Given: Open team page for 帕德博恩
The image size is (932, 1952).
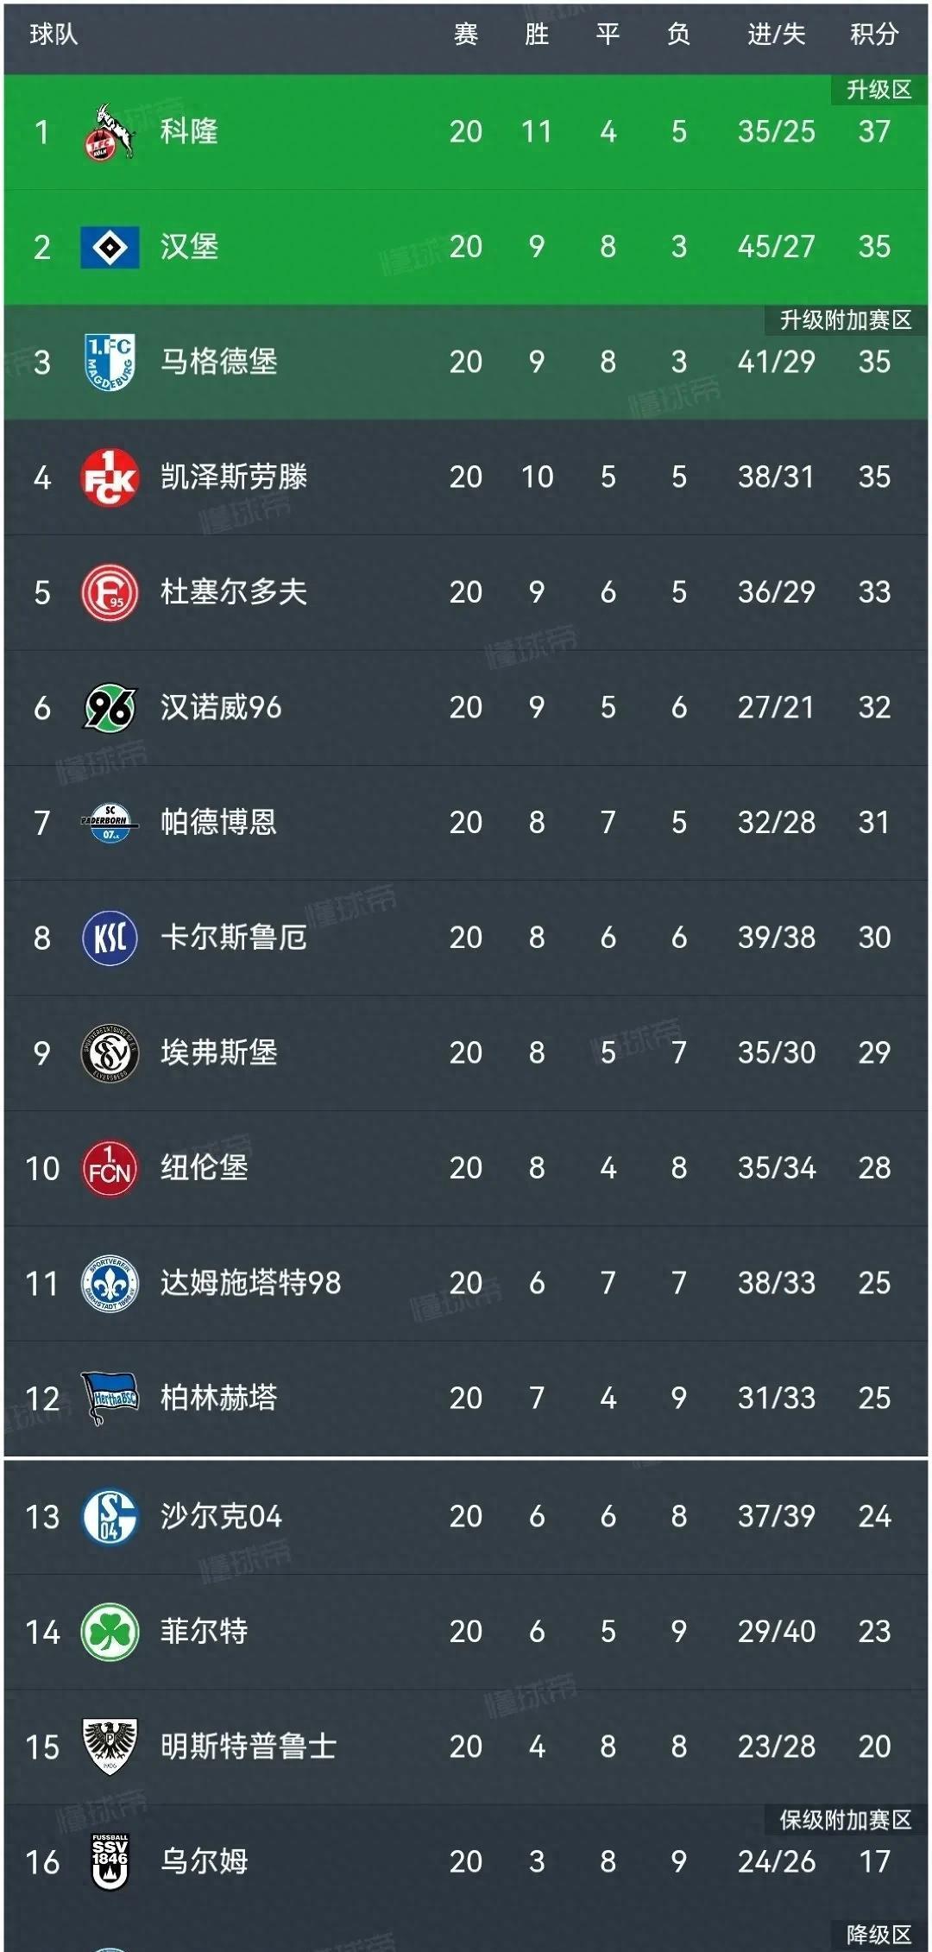Looking at the screenshot, I should point(218,823).
